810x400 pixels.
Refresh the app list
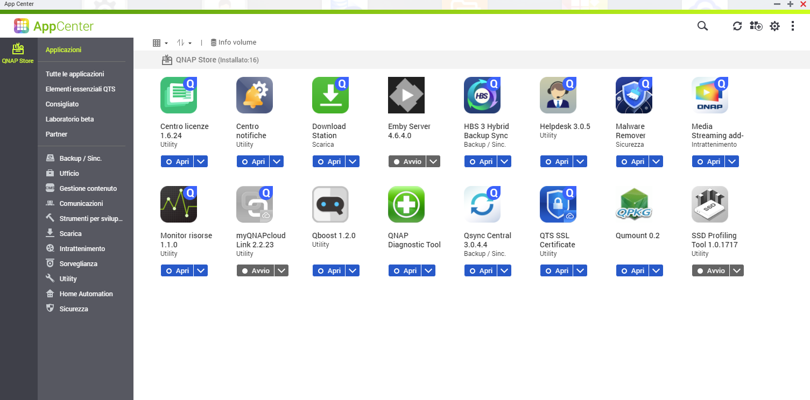[x=737, y=26]
